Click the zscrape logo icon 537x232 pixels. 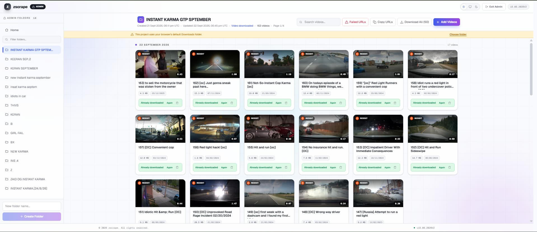click(x=8, y=7)
